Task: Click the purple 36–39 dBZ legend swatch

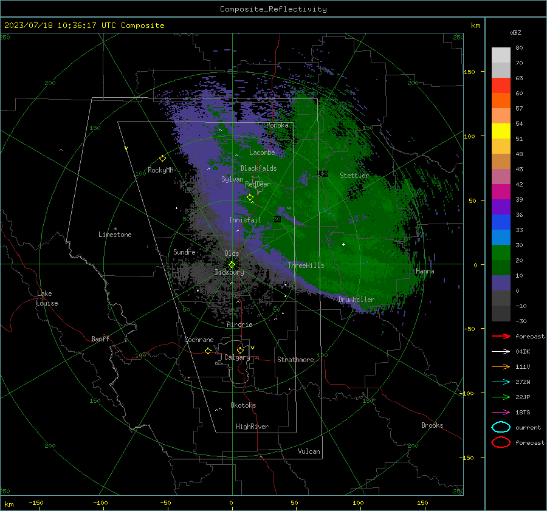Action: click(501, 207)
